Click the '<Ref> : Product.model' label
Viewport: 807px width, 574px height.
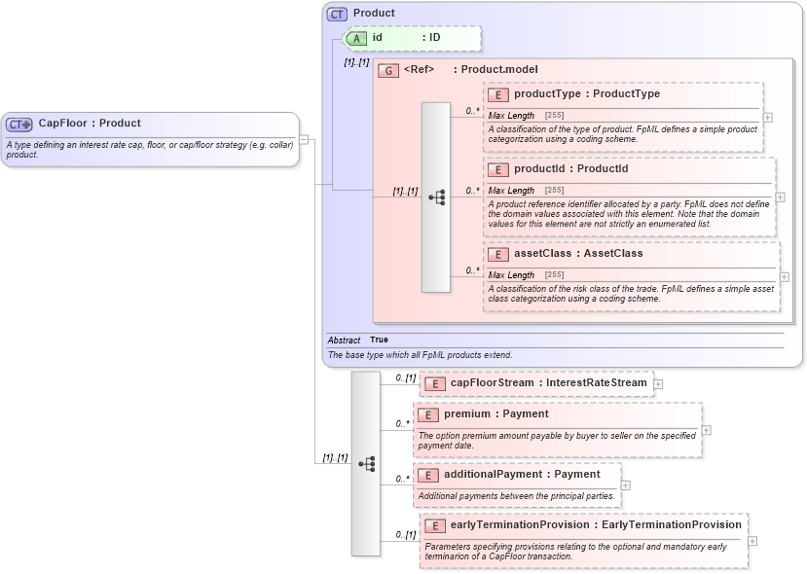pos(471,69)
